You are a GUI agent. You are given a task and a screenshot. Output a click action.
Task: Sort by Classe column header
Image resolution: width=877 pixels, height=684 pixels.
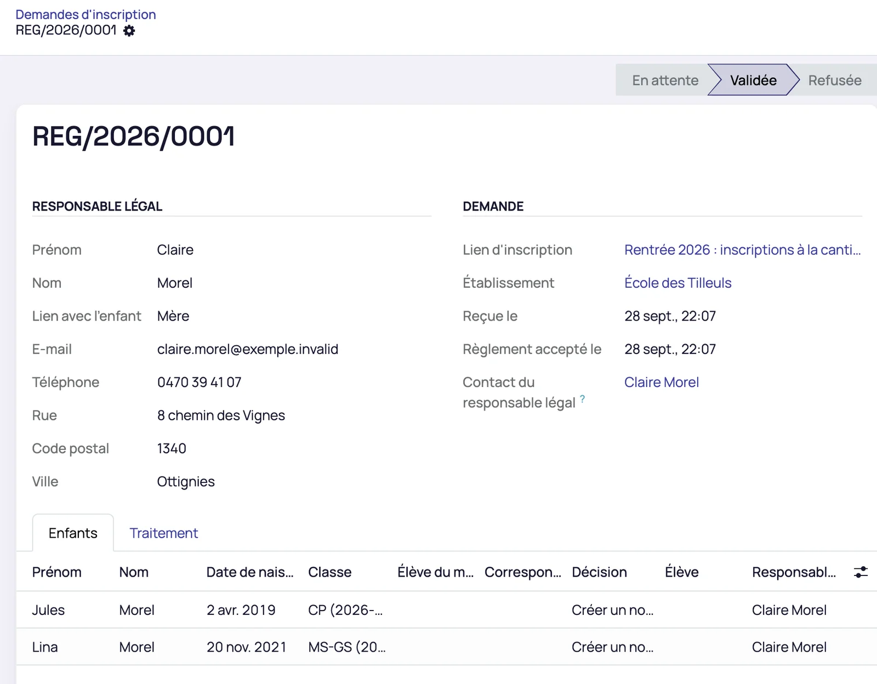coord(330,572)
